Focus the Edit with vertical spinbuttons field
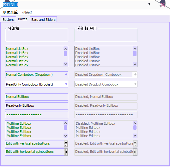 point(35,144)
